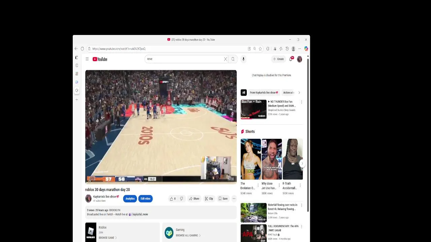Open browser extensions puzzle icon
The width and height of the screenshot is (431, 242).
(x=268, y=49)
